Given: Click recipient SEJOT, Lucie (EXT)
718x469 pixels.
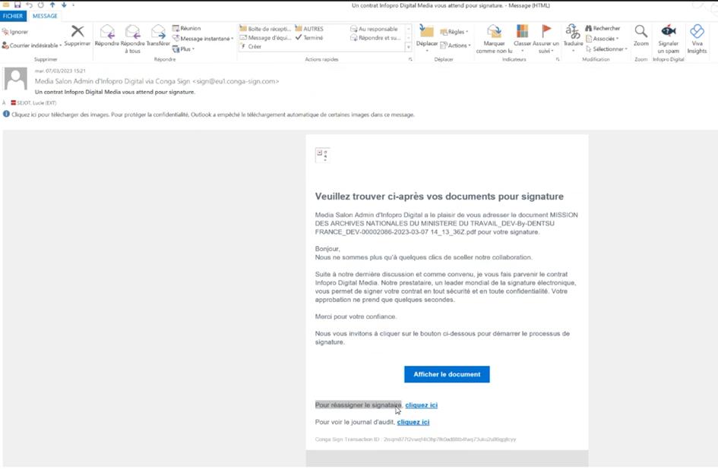Looking at the screenshot, I should (33, 103).
